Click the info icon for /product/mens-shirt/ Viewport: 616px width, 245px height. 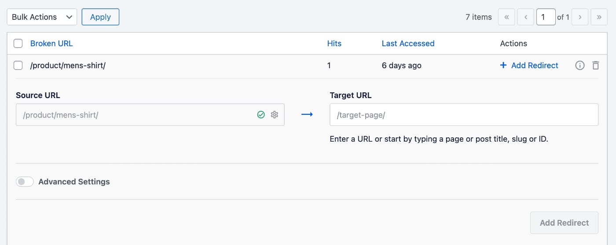click(x=580, y=66)
